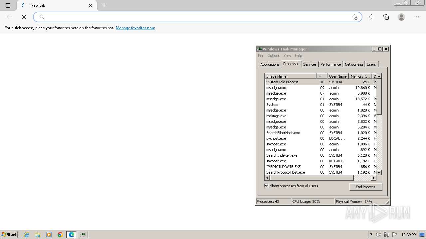
Task: Stop page loading with X icon
Action: (x=24, y=17)
